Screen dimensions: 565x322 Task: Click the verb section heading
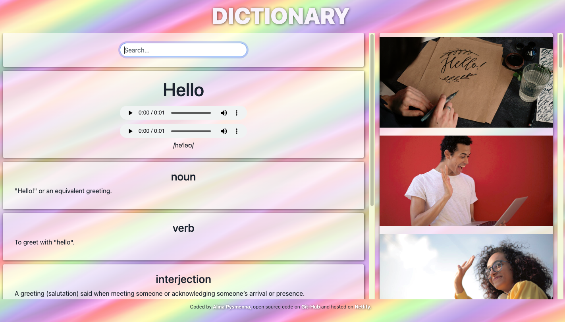[183, 228]
